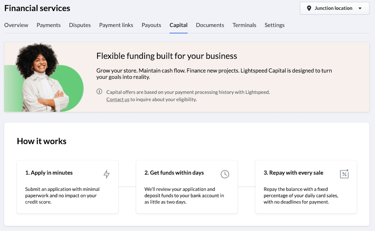Open the Terminals tab

(244, 25)
